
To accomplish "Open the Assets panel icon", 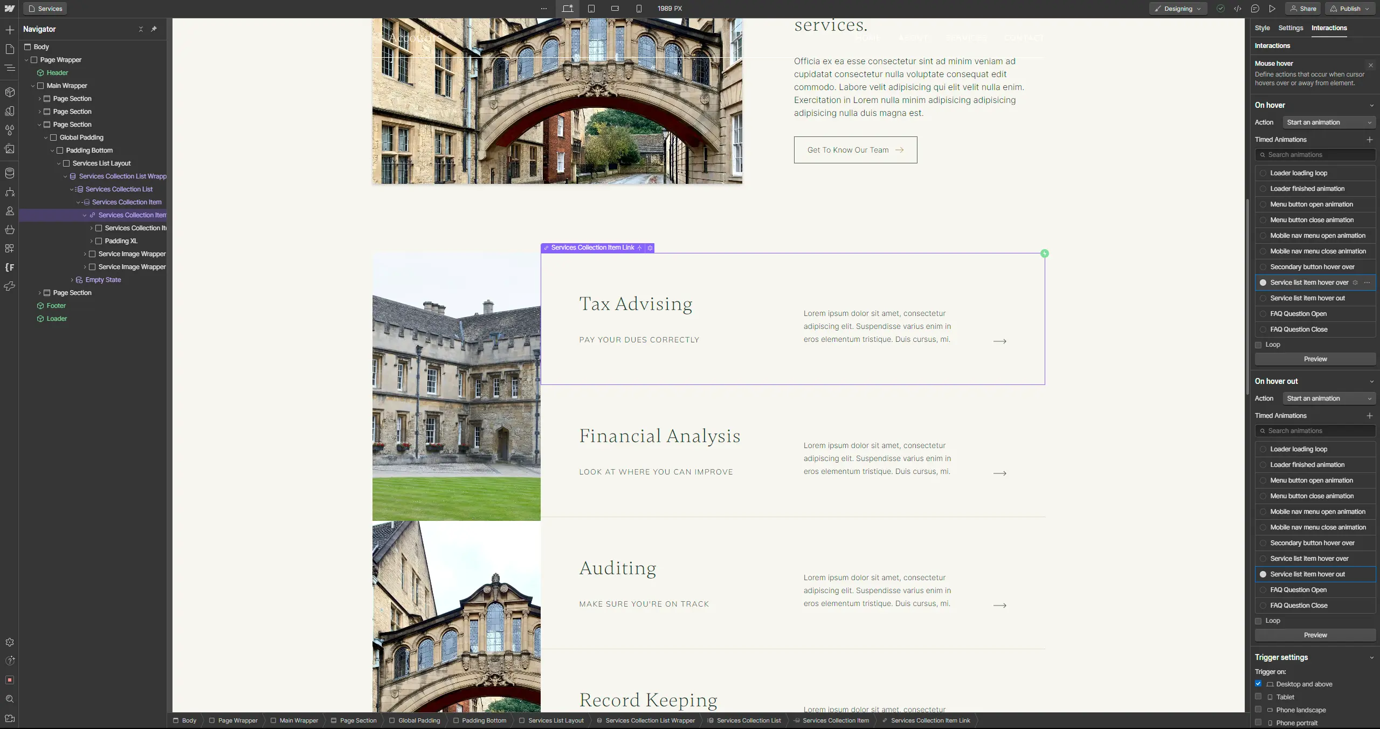I will pyautogui.click(x=10, y=149).
